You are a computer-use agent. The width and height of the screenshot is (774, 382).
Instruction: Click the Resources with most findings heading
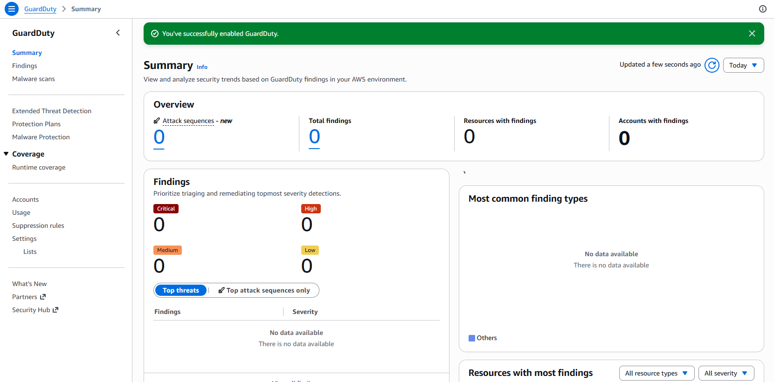tap(531, 373)
